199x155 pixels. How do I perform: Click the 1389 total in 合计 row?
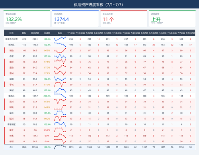(x=89, y=147)
